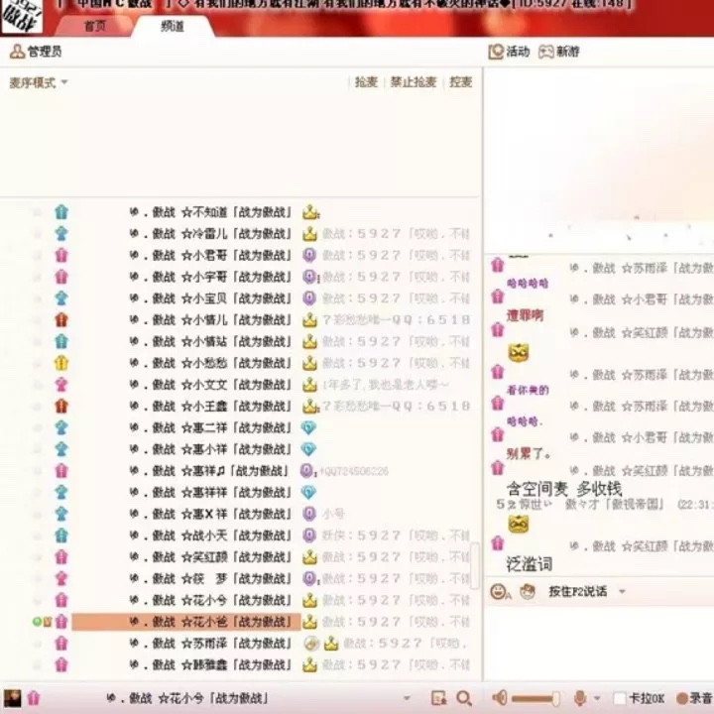Click the search magnifier icon in bottom bar
This screenshot has height=714, width=714.
[462, 698]
